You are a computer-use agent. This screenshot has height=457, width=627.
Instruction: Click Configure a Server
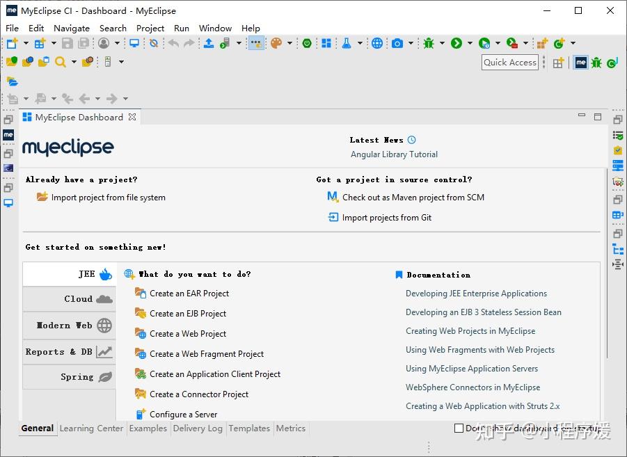click(184, 414)
